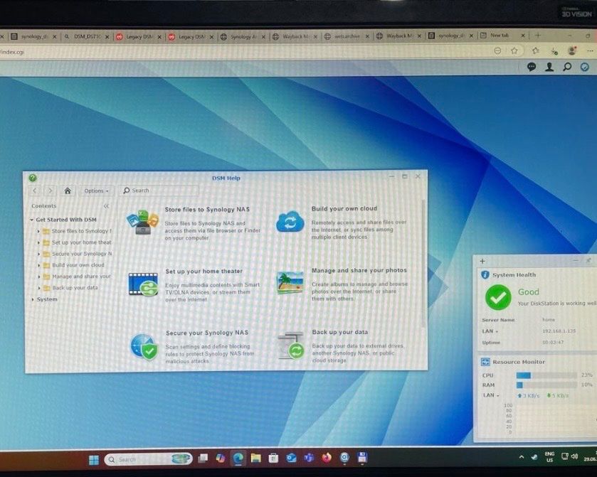
Task: Switch to the New tab browser tab
Action: (x=502, y=36)
